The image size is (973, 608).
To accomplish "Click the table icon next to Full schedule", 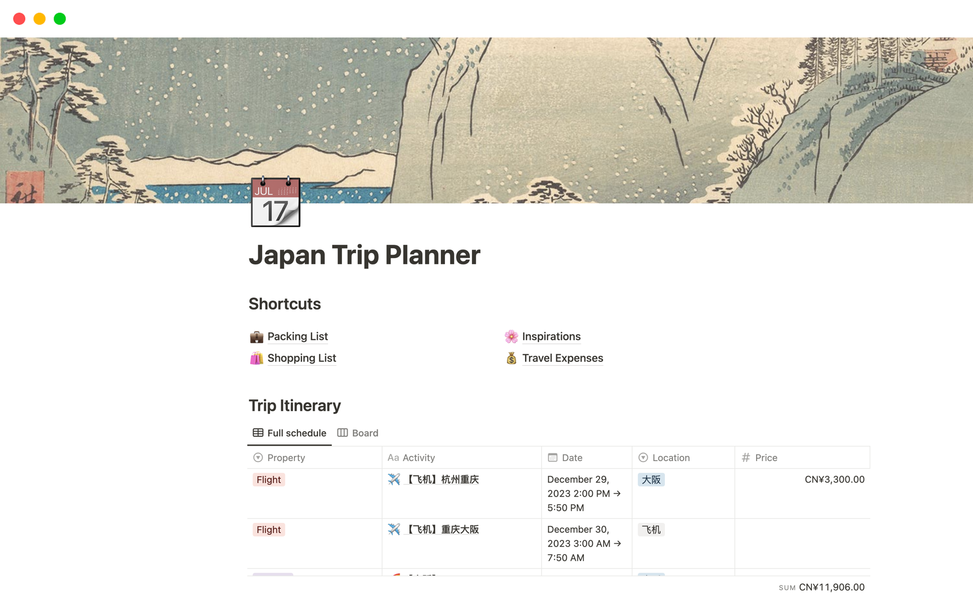I will pyautogui.click(x=257, y=433).
